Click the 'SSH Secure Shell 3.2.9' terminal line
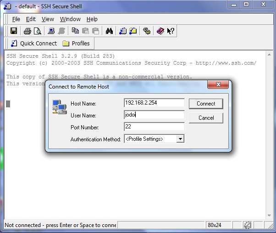Image resolution: width=276 pixels, height=233 pixels. tap(61, 56)
